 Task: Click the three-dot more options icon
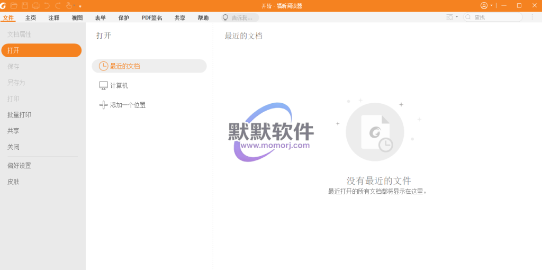(532, 17)
